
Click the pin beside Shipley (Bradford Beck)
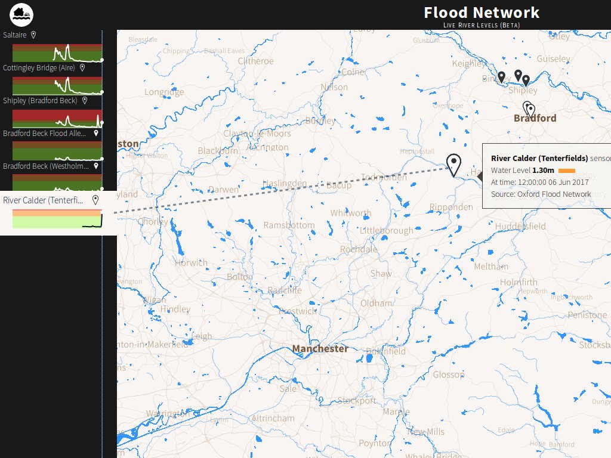[x=85, y=100]
